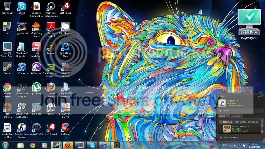Click the µTorrent desktop icon
This screenshot has height=149, width=266.
pyautogui.click(x=36, y=89)
